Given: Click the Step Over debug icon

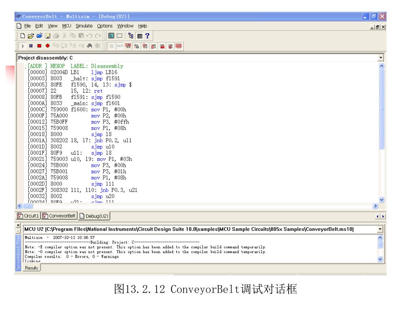Looking at the screenshot, I should tap(64, 46).
